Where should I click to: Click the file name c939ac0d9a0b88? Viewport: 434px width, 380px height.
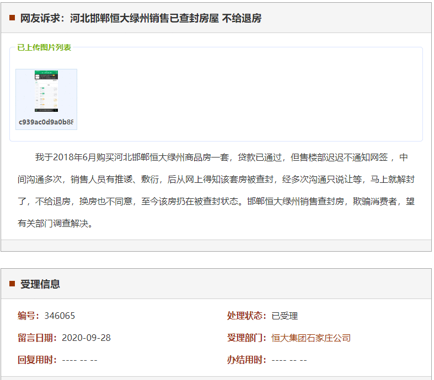(46, 122)
